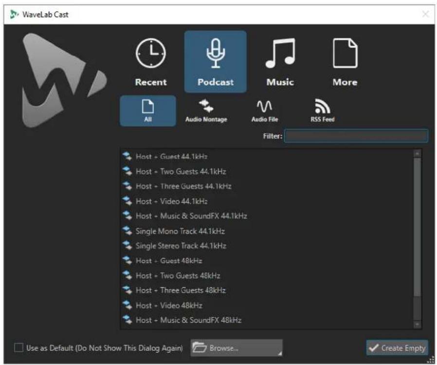Select Host + Music & SoundFX 48kHz
Viewport: 437px width, 365px height.
pos(268,320)
